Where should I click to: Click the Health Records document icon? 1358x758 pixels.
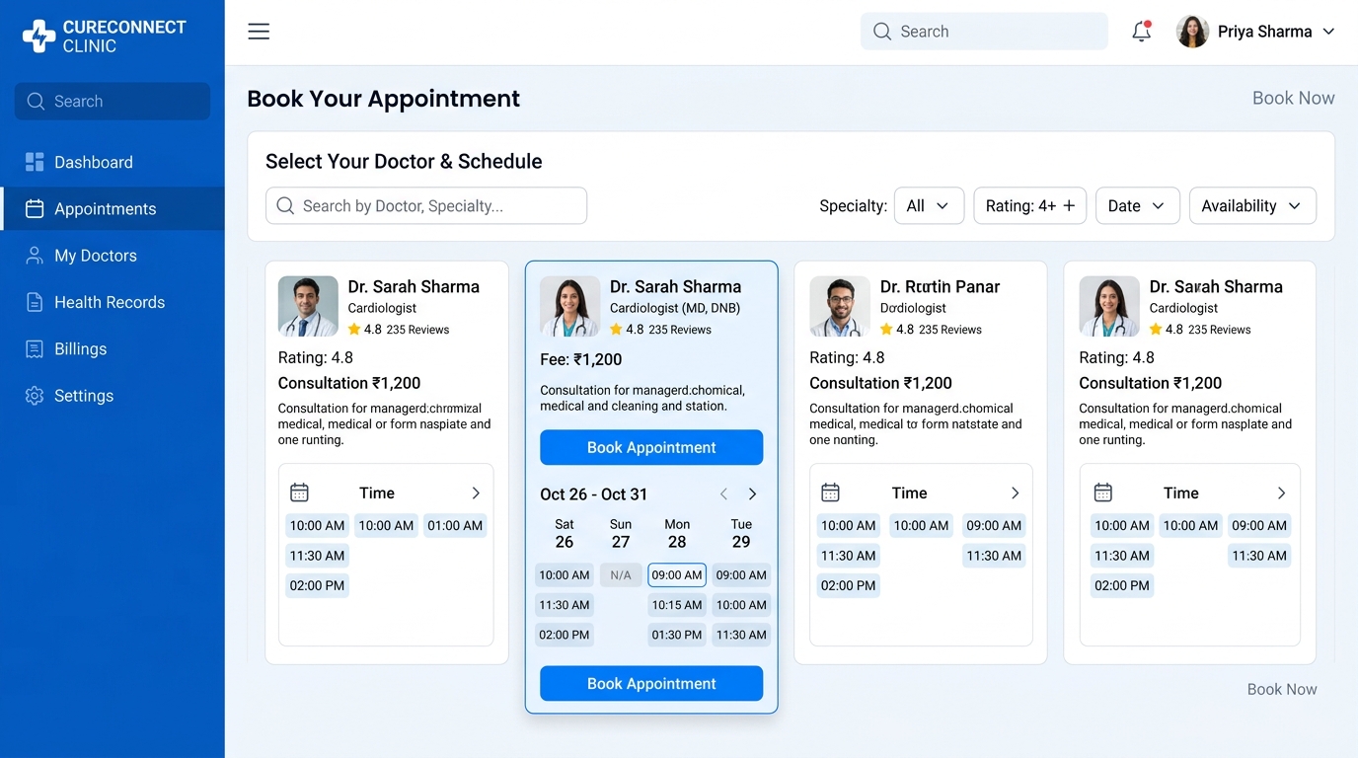(35, 302)
